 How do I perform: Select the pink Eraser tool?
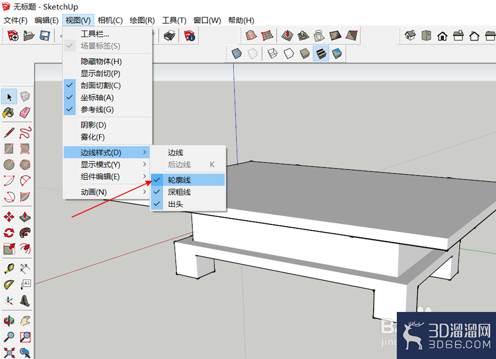(25, 113)
